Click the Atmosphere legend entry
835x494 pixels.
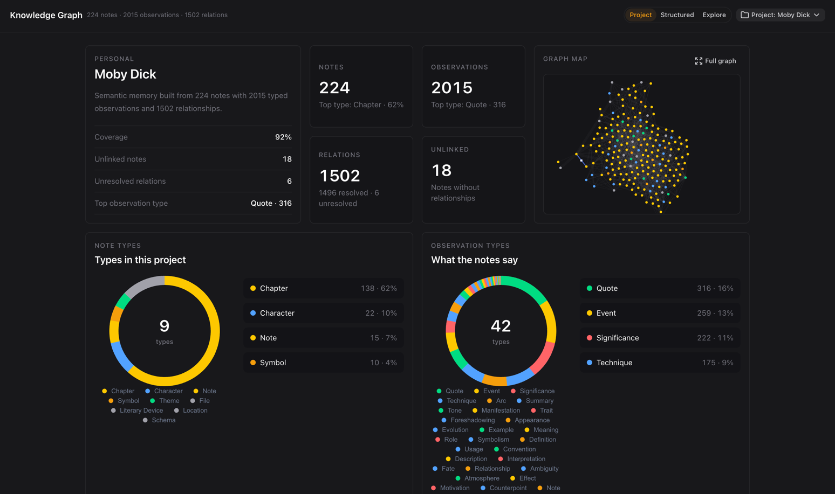click(x=477, y=478)
